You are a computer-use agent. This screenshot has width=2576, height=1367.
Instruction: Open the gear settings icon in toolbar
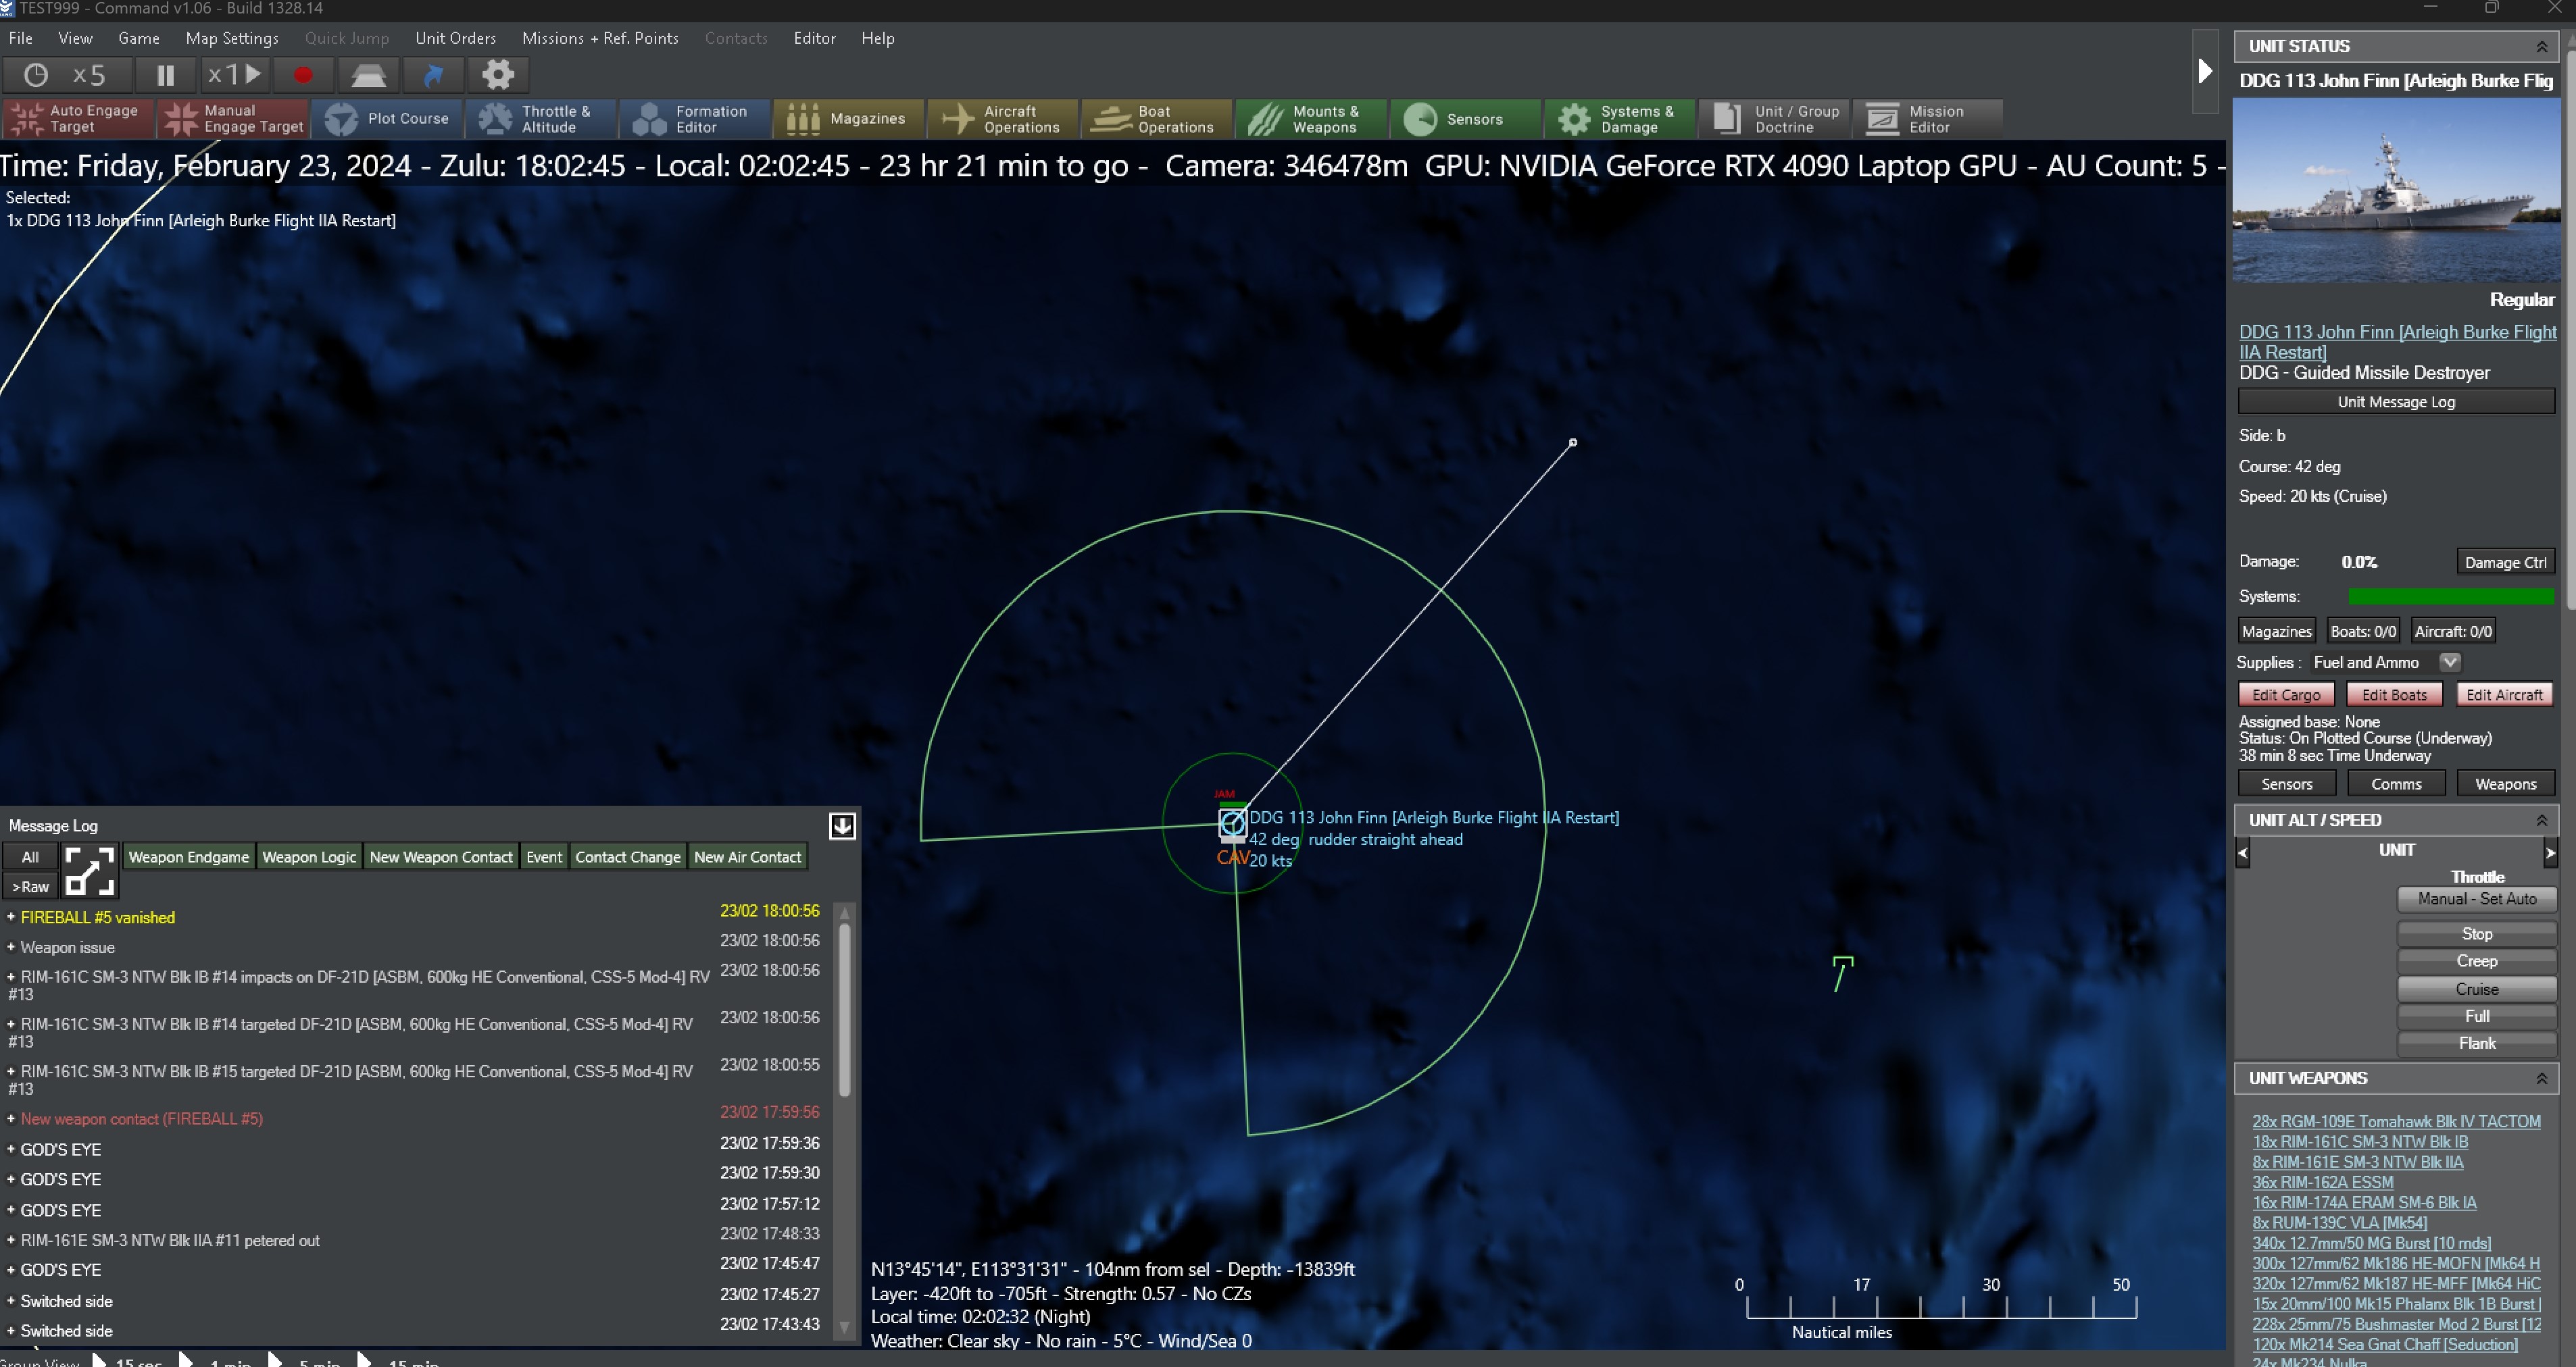[x=497, y=75]
